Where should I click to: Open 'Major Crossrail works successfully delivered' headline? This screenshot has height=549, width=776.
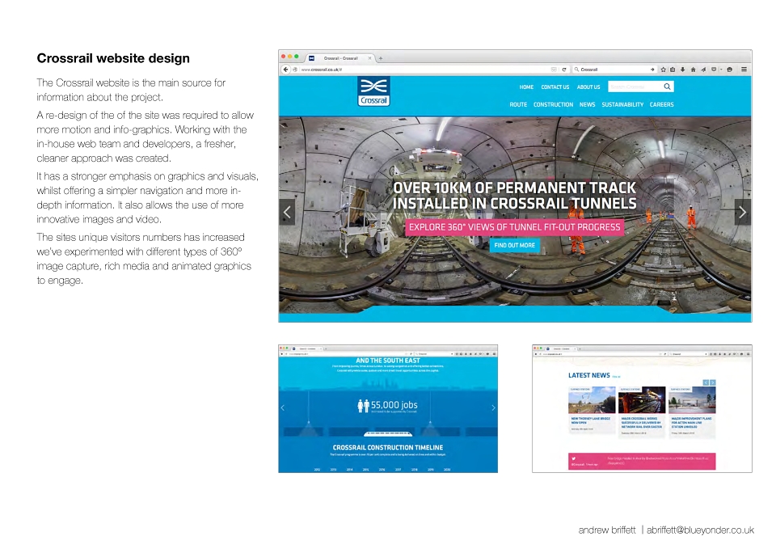click(641, 422)
